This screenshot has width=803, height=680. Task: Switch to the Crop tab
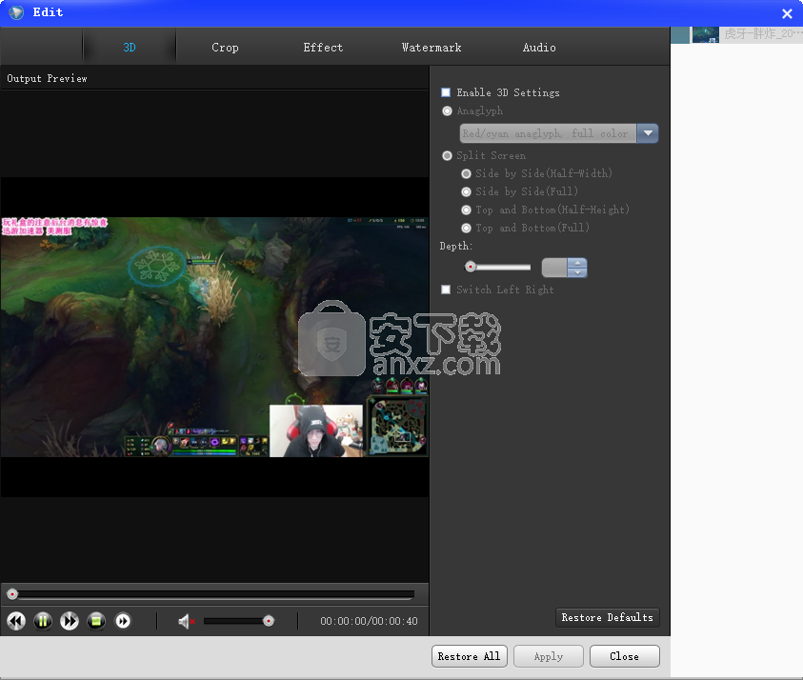225,48
